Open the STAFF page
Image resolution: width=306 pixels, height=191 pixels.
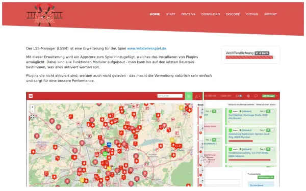(170, 14)
